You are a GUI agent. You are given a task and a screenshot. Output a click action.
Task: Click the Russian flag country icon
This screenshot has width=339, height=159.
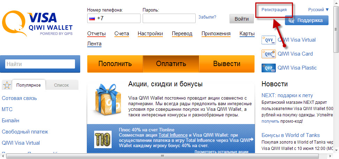click(x=92, y=19)
